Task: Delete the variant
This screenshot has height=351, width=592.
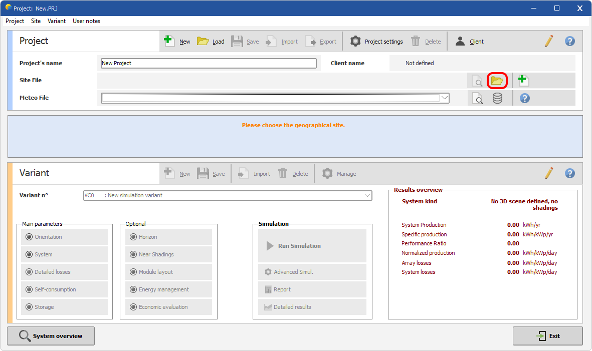Action: (293, 173)
